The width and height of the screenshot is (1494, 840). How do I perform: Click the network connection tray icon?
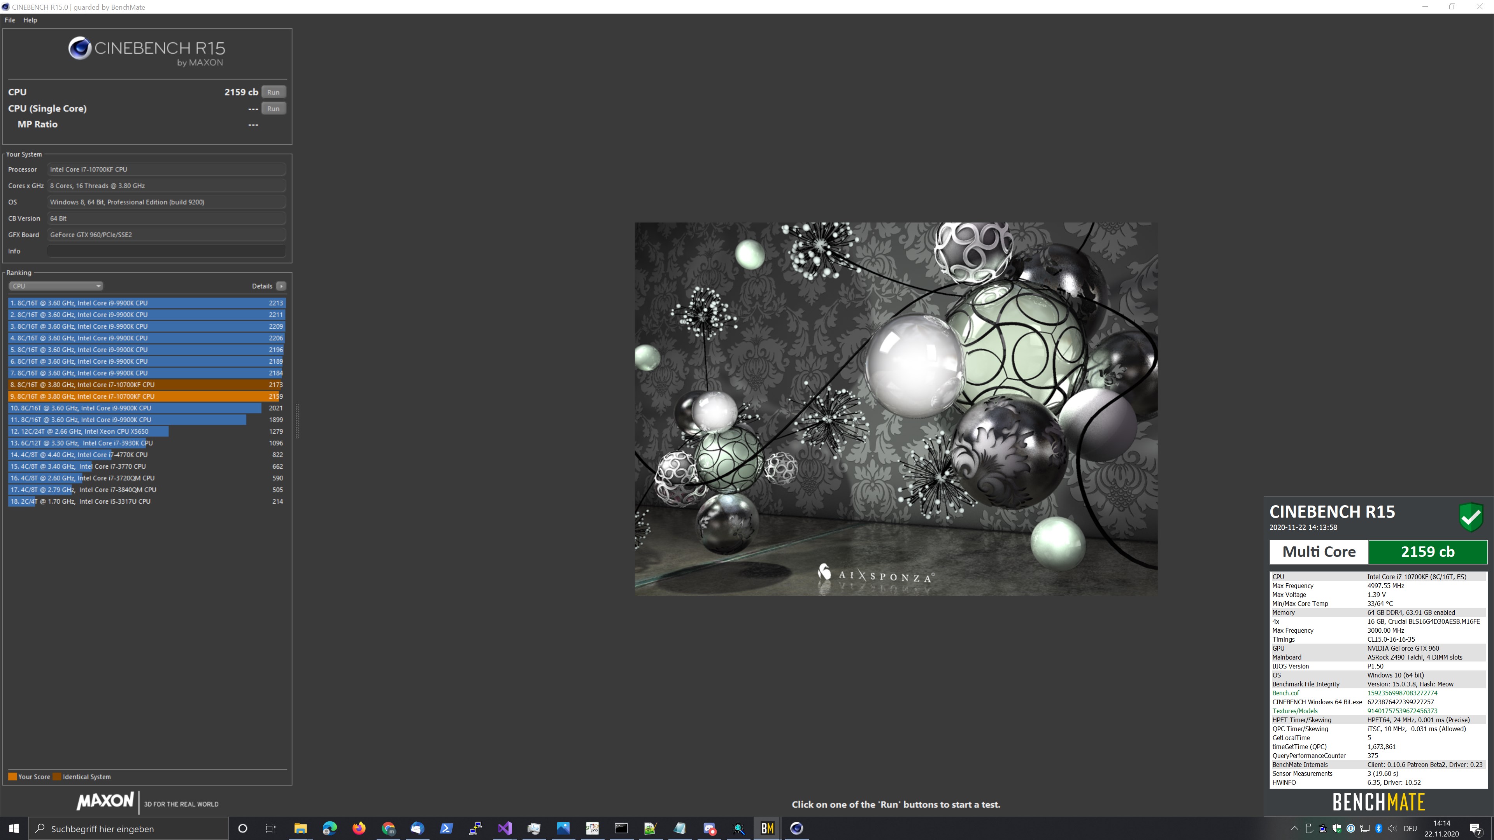coord(1365,828)
